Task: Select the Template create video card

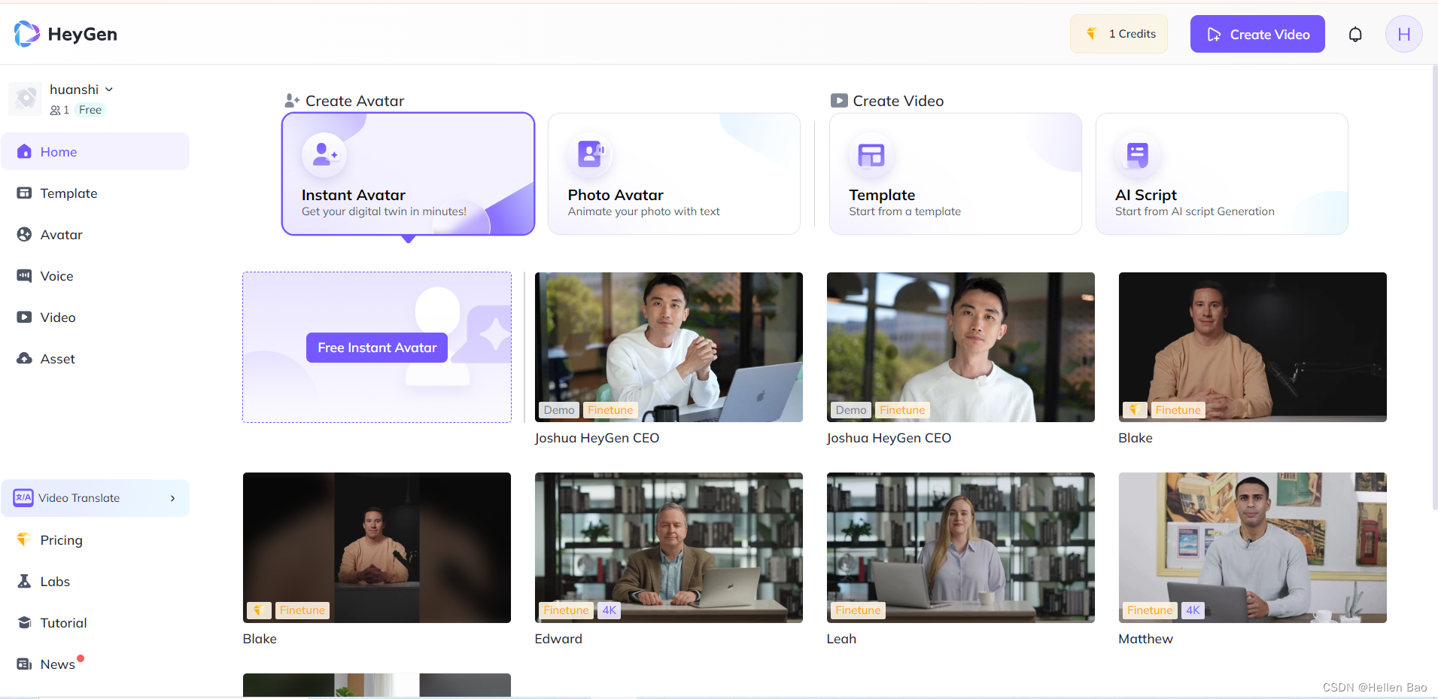Action: 956,174
